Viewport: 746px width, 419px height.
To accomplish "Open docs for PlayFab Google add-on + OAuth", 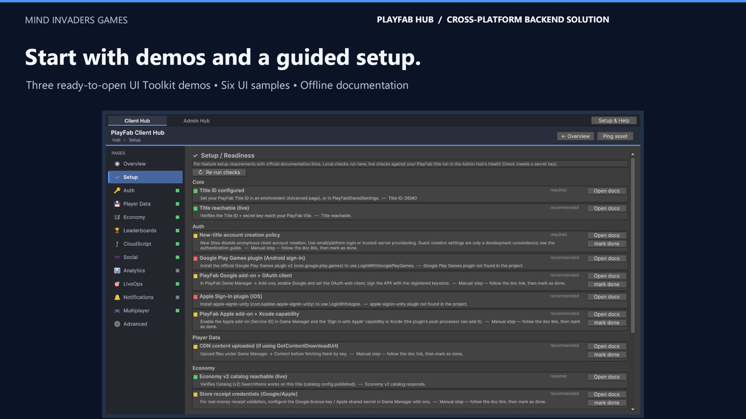I will pos(607,276).
